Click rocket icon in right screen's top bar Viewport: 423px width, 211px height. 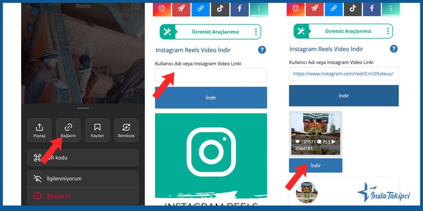315,9
